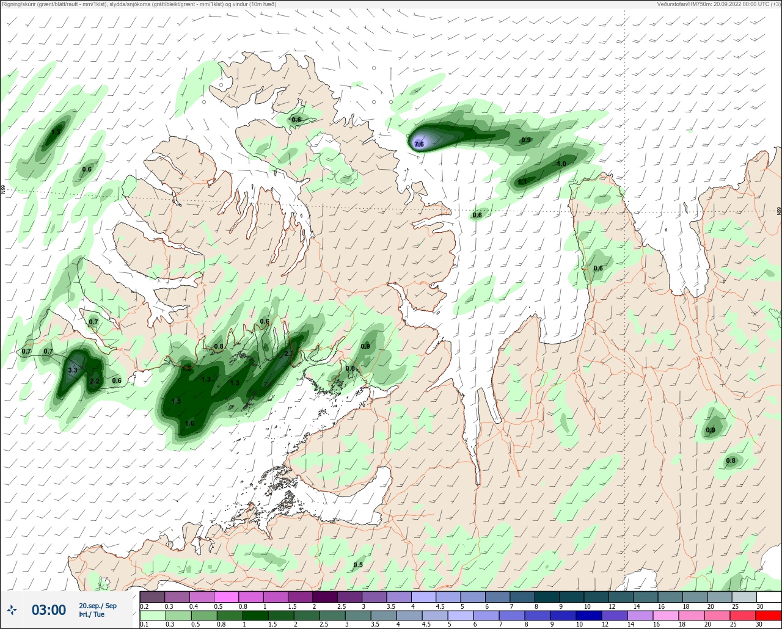
Task: Click the '0.1' label under lower legend
Action: (x=144, y=625)
